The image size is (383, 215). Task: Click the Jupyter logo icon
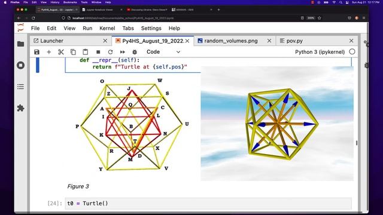coord(21,27)
